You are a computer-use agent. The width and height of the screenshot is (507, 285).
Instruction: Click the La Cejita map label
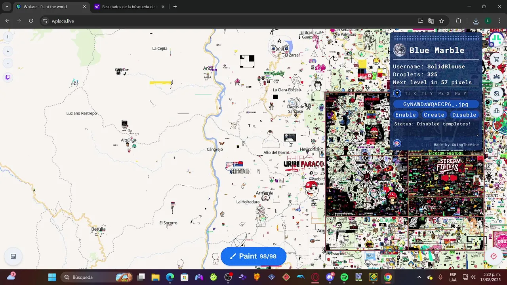pos(160,48)
